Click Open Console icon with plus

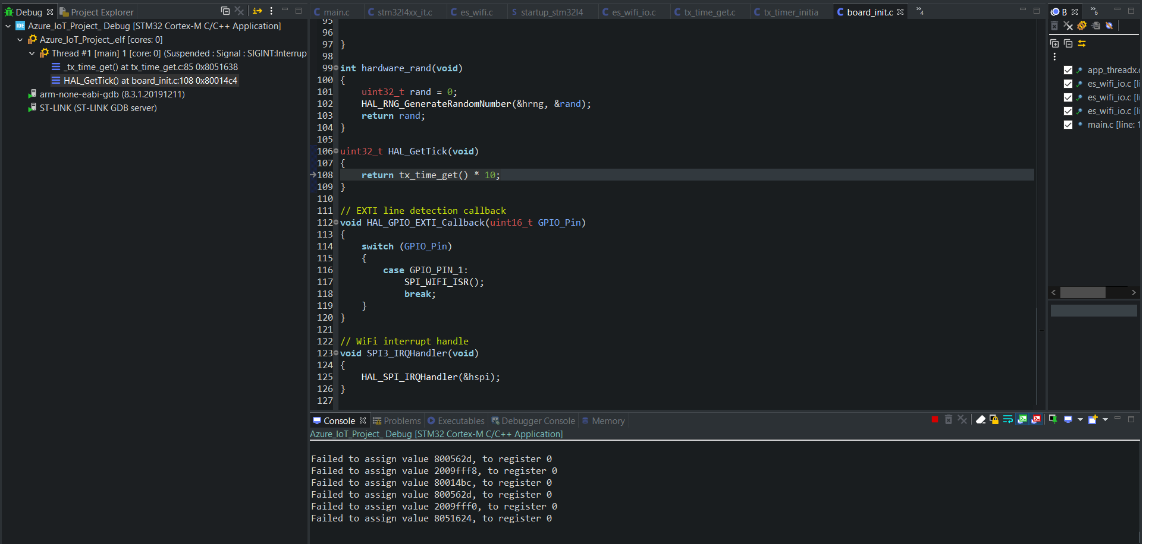click(1093, 420)
